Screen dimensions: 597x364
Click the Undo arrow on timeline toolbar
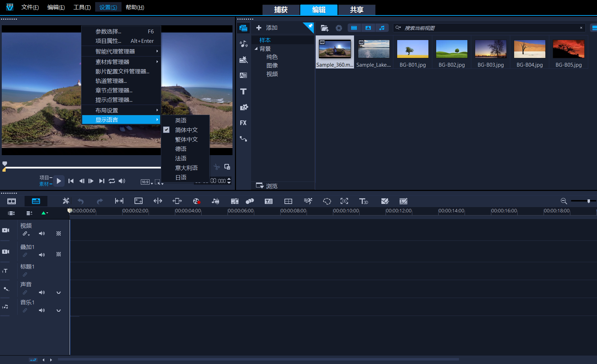pos(81,201)
